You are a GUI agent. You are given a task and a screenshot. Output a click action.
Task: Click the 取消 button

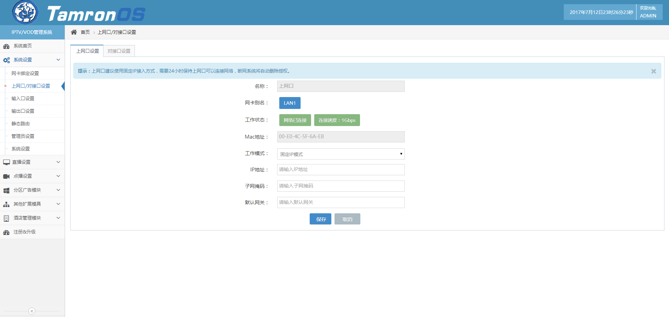click(x=347, y=219)
